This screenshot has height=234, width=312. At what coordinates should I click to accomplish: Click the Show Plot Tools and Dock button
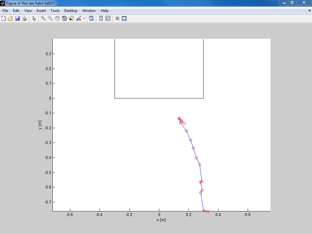point(124,18)
